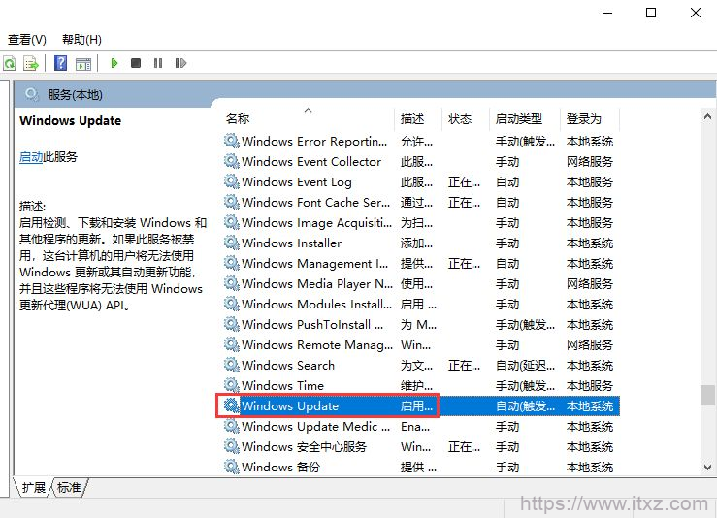Screen dimensions: 717x518
Task: Click 自动(延迟...) startup type of Windows Search
Action: coord(526,366)
